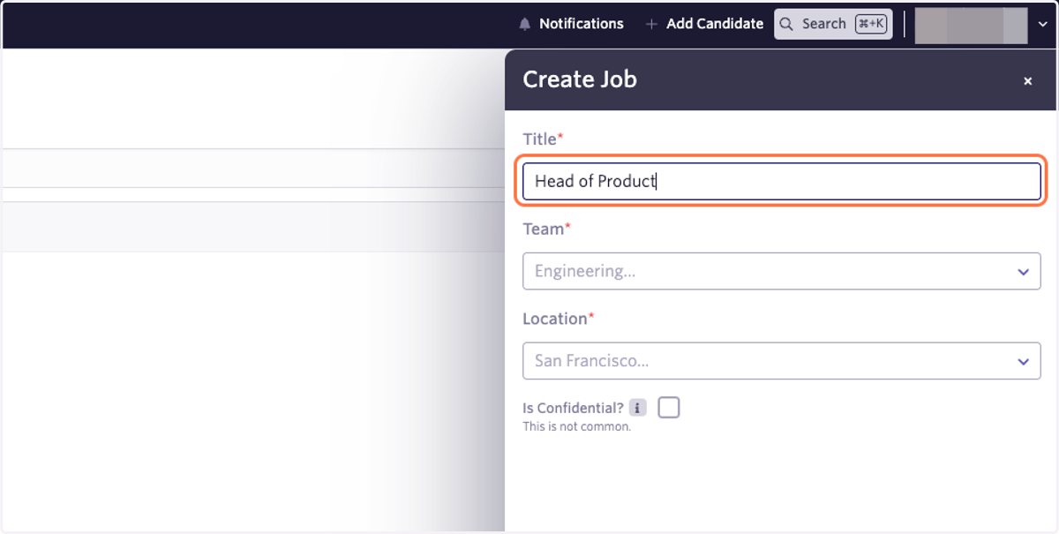Click the blurred user profile name

click(x=971, y=25)
